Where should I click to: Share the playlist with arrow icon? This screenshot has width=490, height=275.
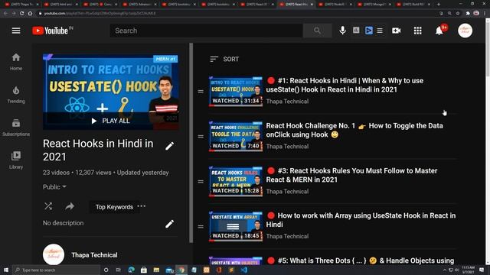70,206
